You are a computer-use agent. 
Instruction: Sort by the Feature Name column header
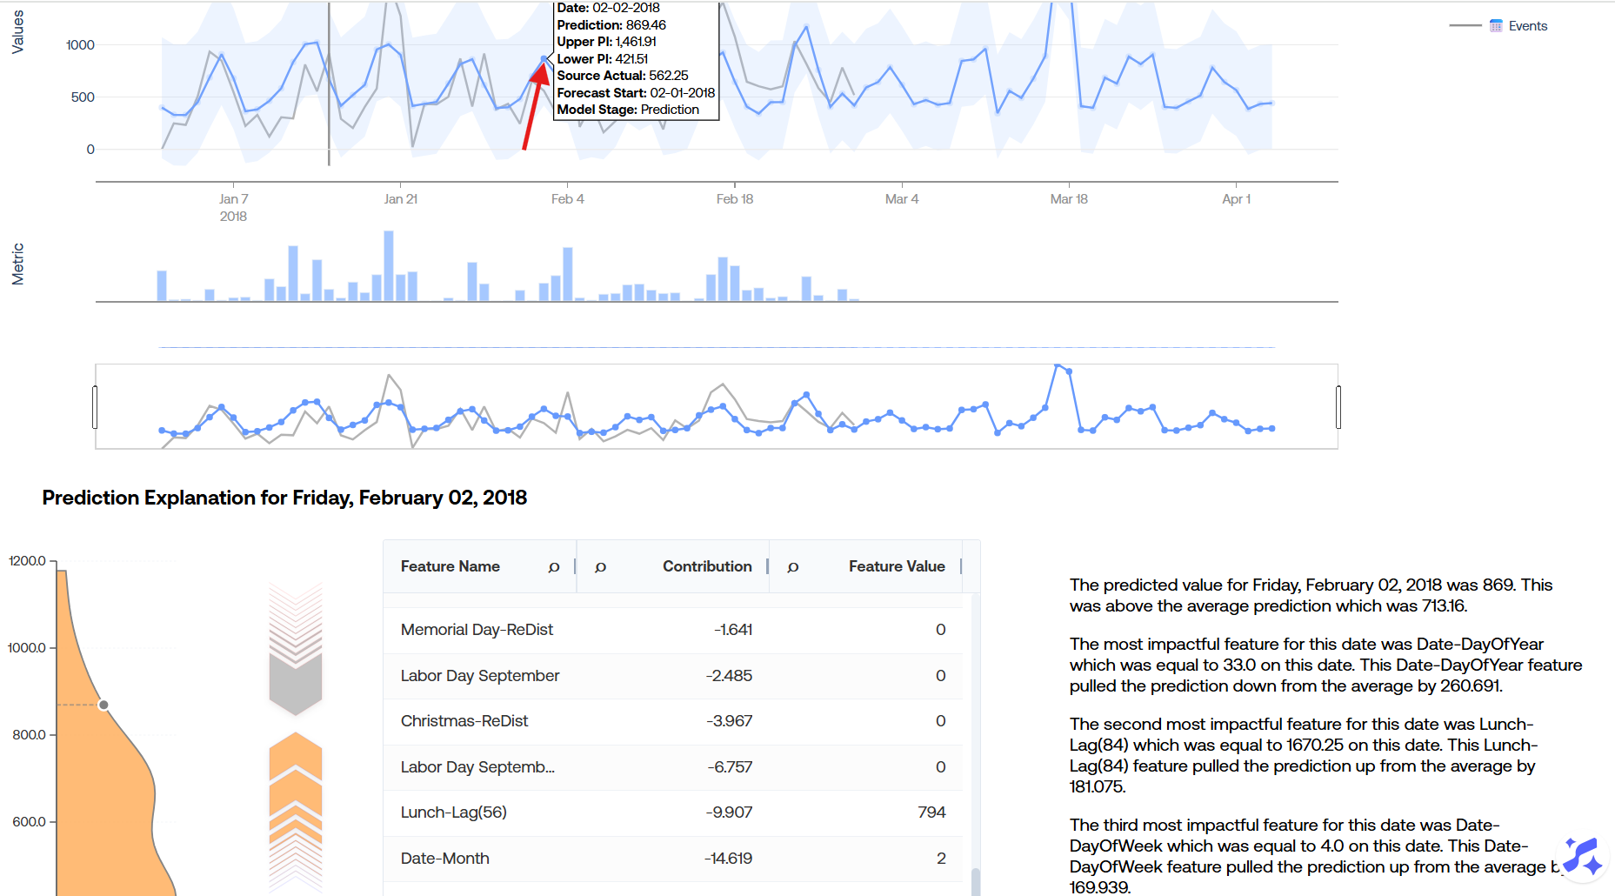(450, 566)
